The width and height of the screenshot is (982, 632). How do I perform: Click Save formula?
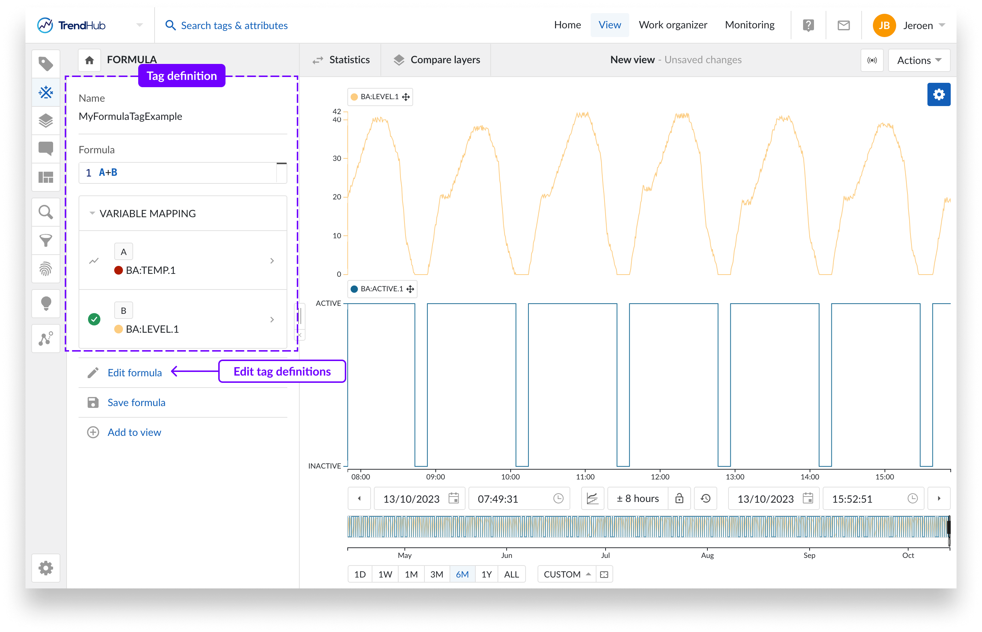(x=136, y=402)
